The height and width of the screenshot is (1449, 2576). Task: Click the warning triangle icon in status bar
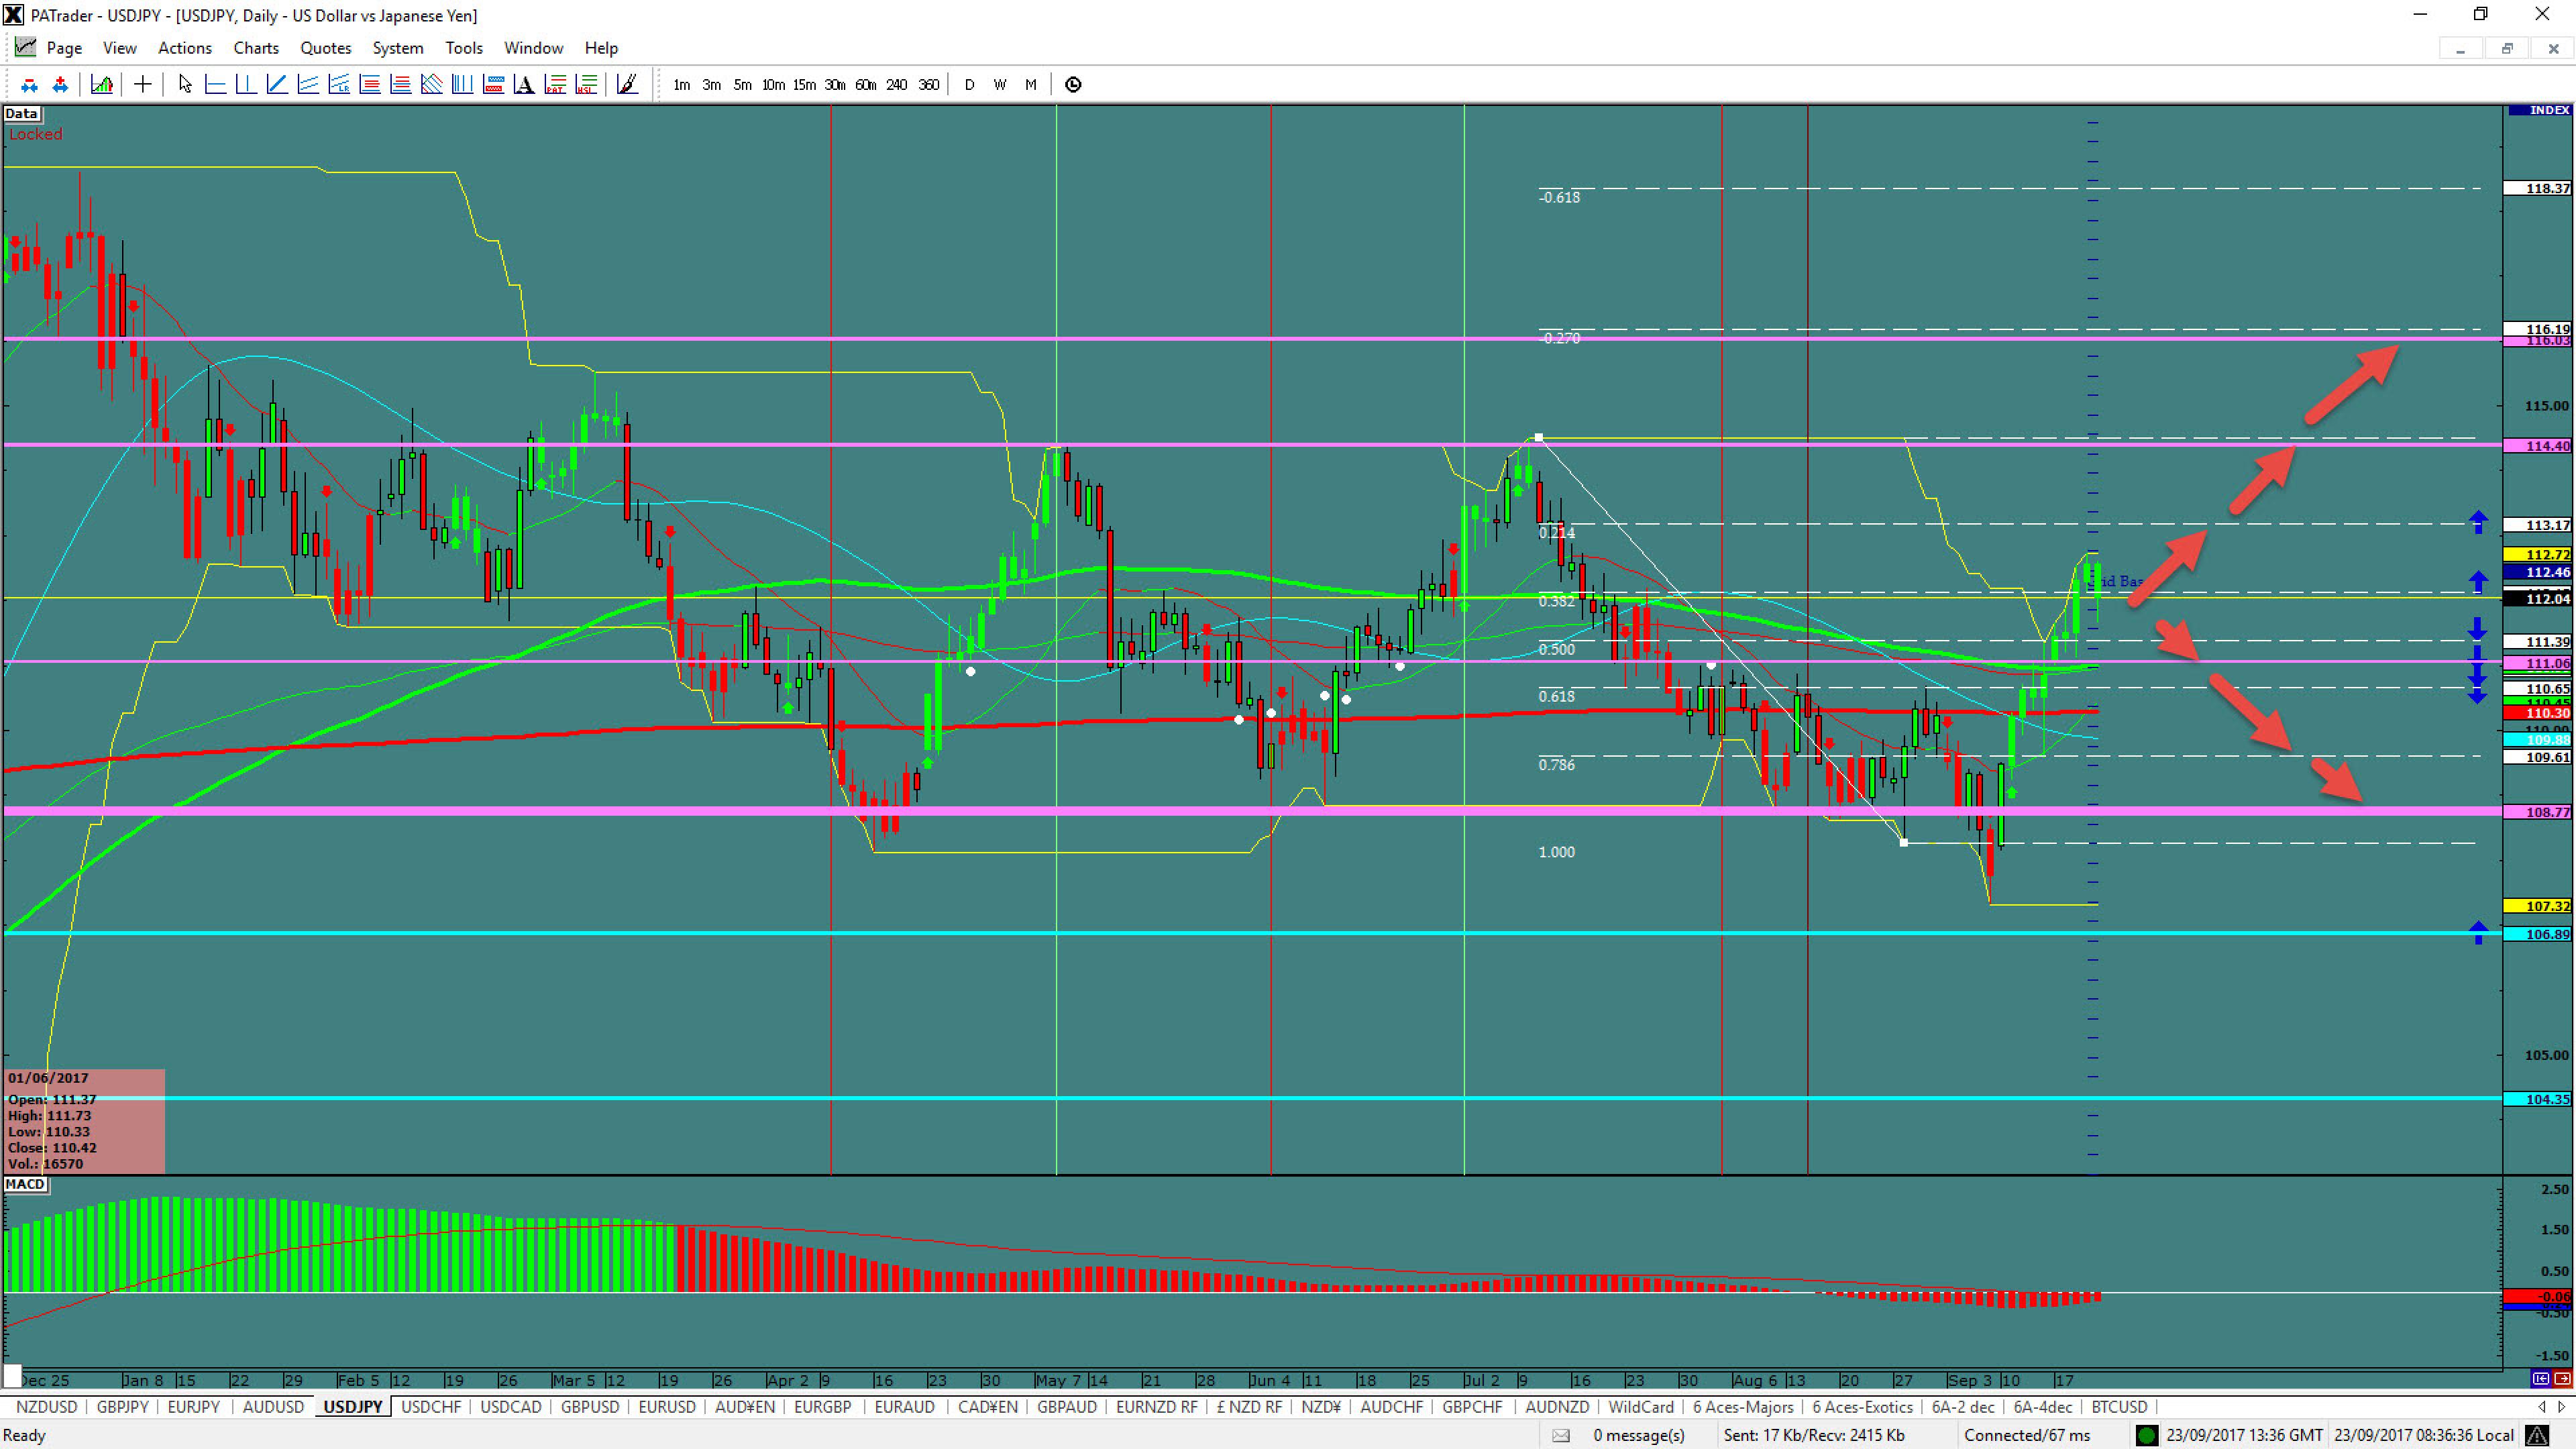[x=2538, y=1435]
